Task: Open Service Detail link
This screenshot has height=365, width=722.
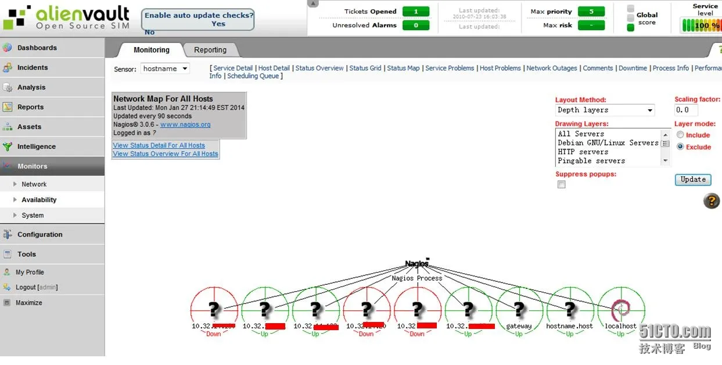Action: (233, 68)
